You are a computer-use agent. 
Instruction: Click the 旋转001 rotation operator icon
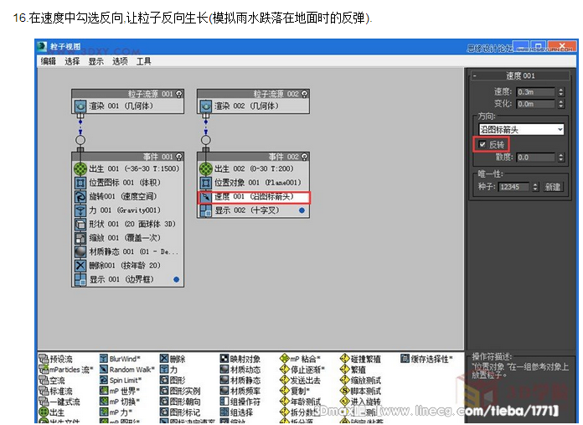click(x=80, y=196)
